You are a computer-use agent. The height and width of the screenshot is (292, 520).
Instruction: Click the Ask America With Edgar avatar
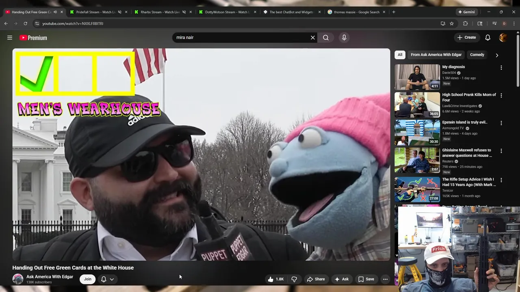18,279
